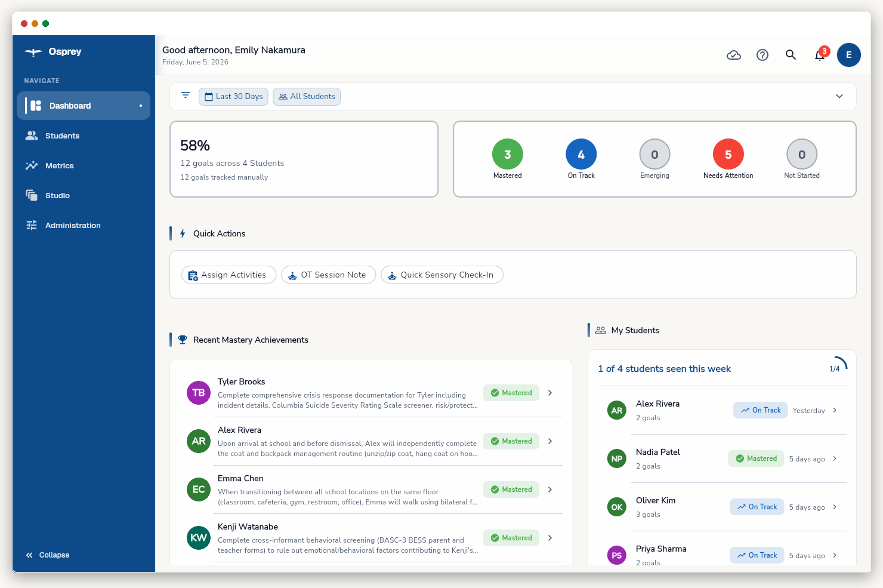
Task: Open Emma Chen achievement chevron
Action: 550,490
